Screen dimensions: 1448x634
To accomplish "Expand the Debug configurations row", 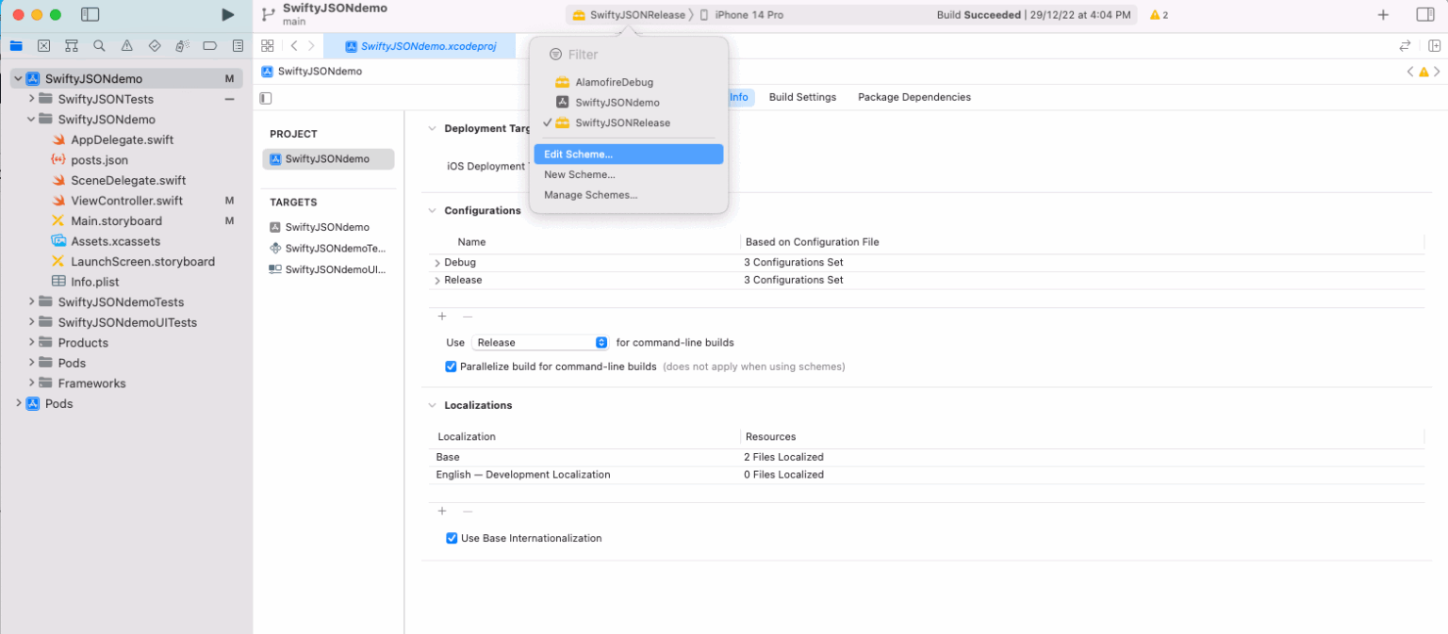I will [x=437, y=261].
